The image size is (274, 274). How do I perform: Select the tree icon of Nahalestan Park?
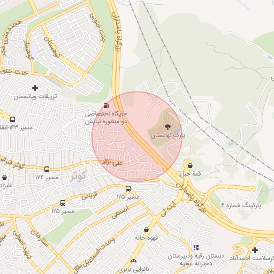click(168, 127)
